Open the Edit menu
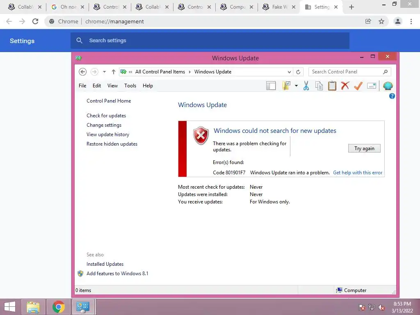Screen dimensions: 420x315 point(97,86)
